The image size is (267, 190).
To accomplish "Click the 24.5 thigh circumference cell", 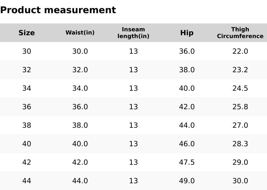I will 240,88.
